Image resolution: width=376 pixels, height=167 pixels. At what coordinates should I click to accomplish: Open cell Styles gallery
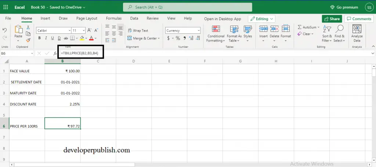click(248, 34)
